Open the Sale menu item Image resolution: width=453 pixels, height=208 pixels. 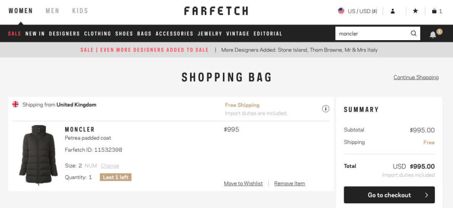pos(15,33)
